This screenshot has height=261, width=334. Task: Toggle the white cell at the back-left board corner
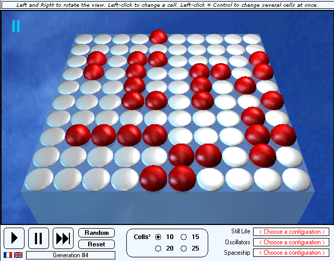pyautogui.click(x=83, y=39)
